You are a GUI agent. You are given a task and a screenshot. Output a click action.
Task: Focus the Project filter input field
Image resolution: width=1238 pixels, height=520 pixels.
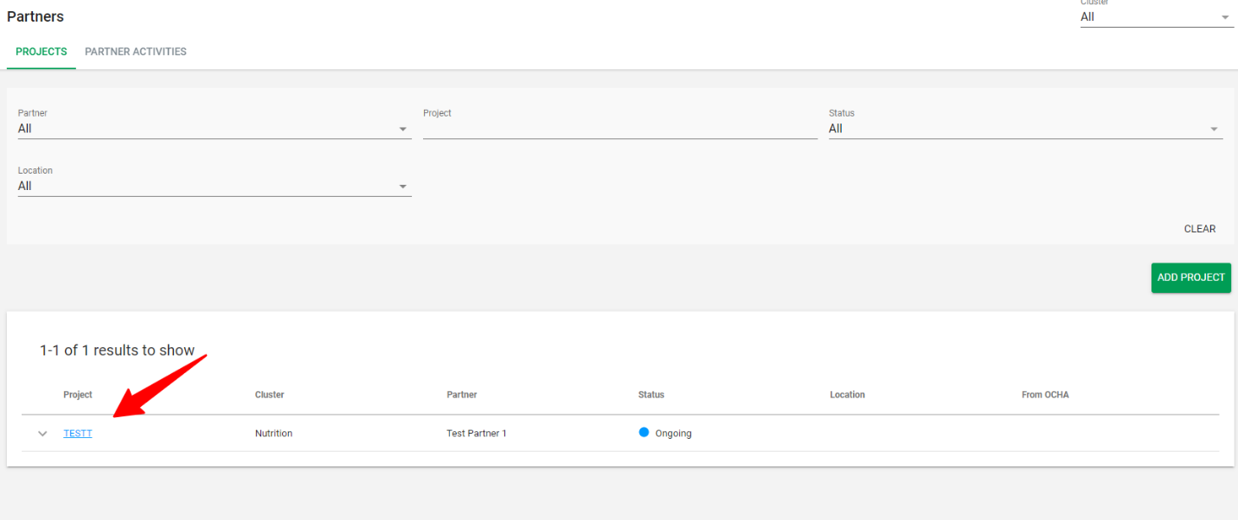coord(620,129)
